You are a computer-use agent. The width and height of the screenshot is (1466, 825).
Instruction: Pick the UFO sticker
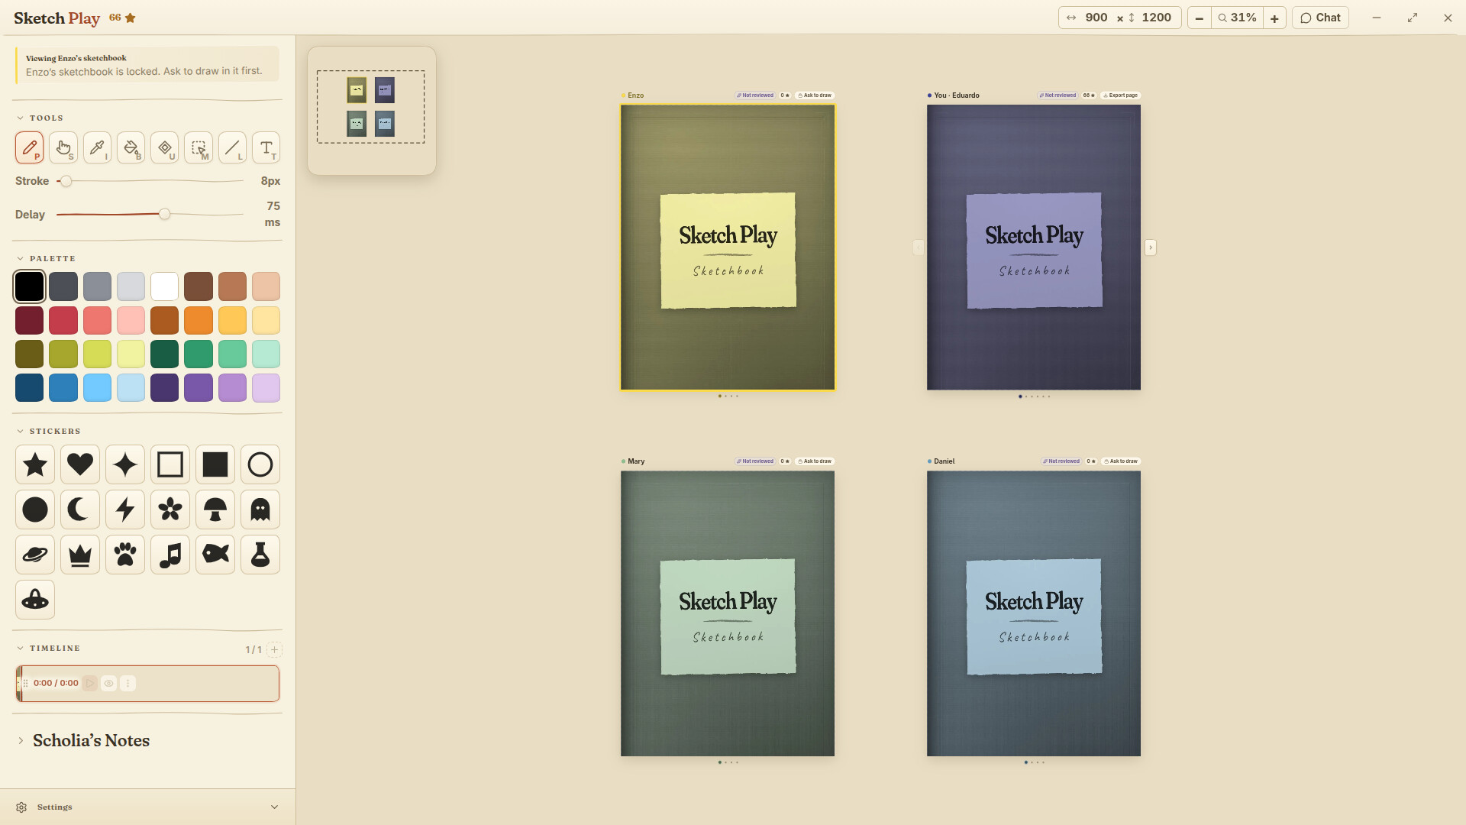coord(35,600)
